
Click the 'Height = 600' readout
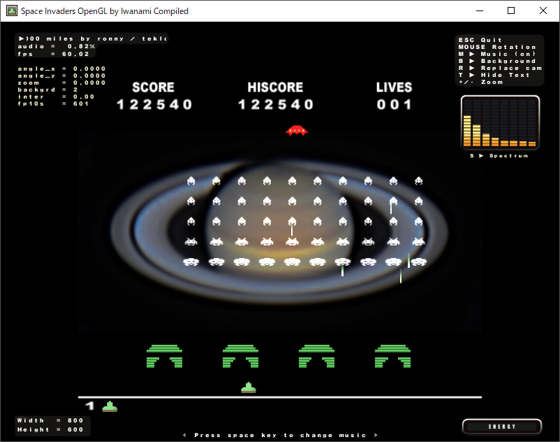point(50,429)
